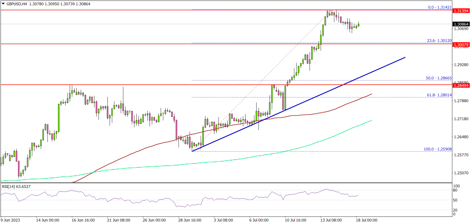Click the RSI(14) indicator label
472x224 pixels.
16,187
